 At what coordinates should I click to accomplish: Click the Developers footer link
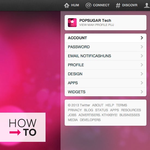(x=90, y=120)
